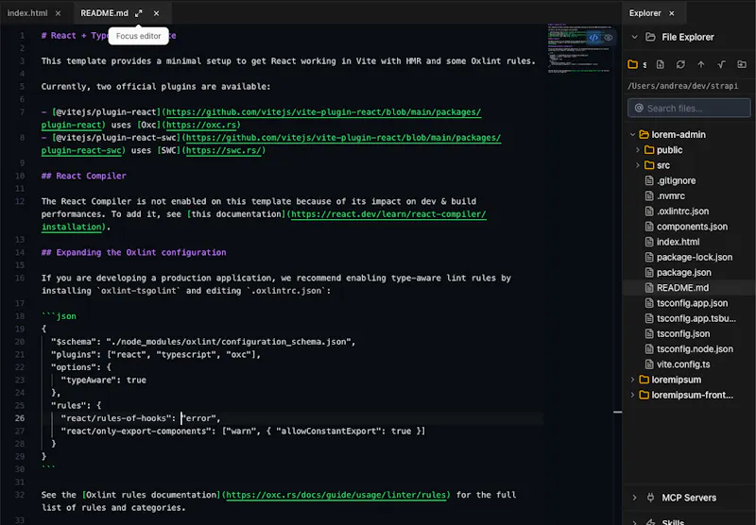The width and height of the screenshot is (756, 525).
Task: Click the MCP Servers section label
Action: [x=689, y=498]
